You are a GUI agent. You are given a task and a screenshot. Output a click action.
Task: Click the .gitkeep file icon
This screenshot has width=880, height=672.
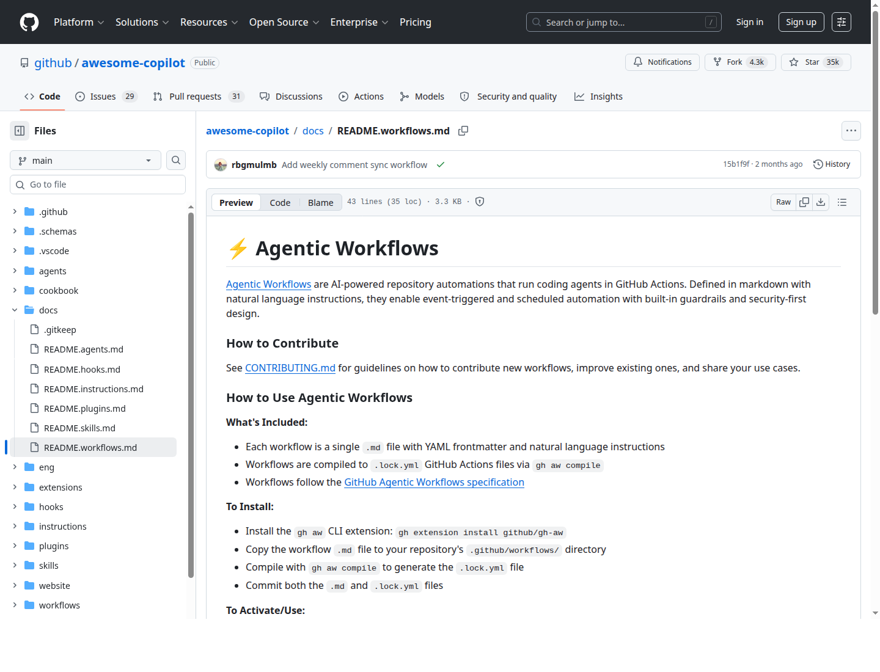point(35,330)
